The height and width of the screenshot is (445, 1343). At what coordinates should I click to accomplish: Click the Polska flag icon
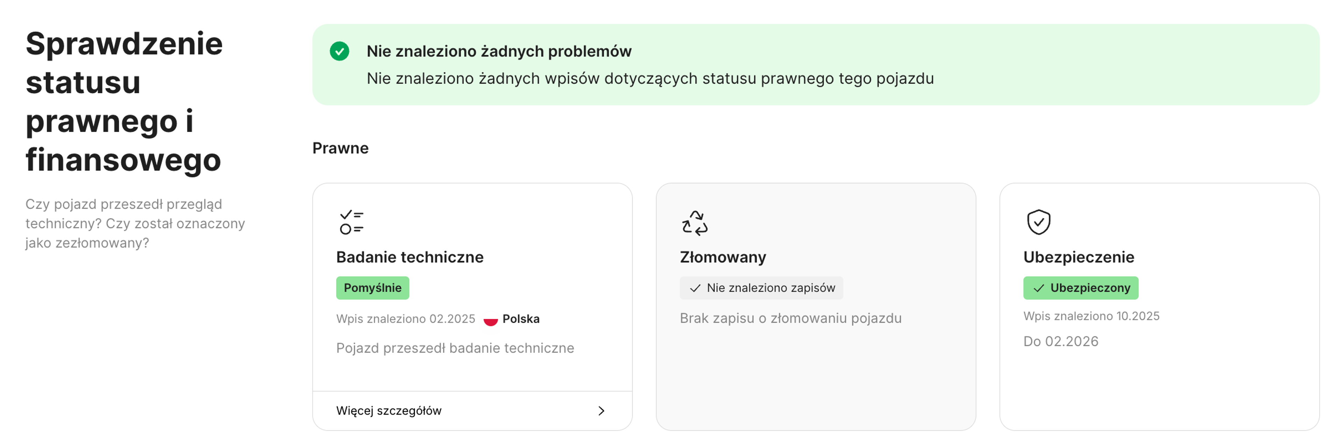tap(491, 319)
